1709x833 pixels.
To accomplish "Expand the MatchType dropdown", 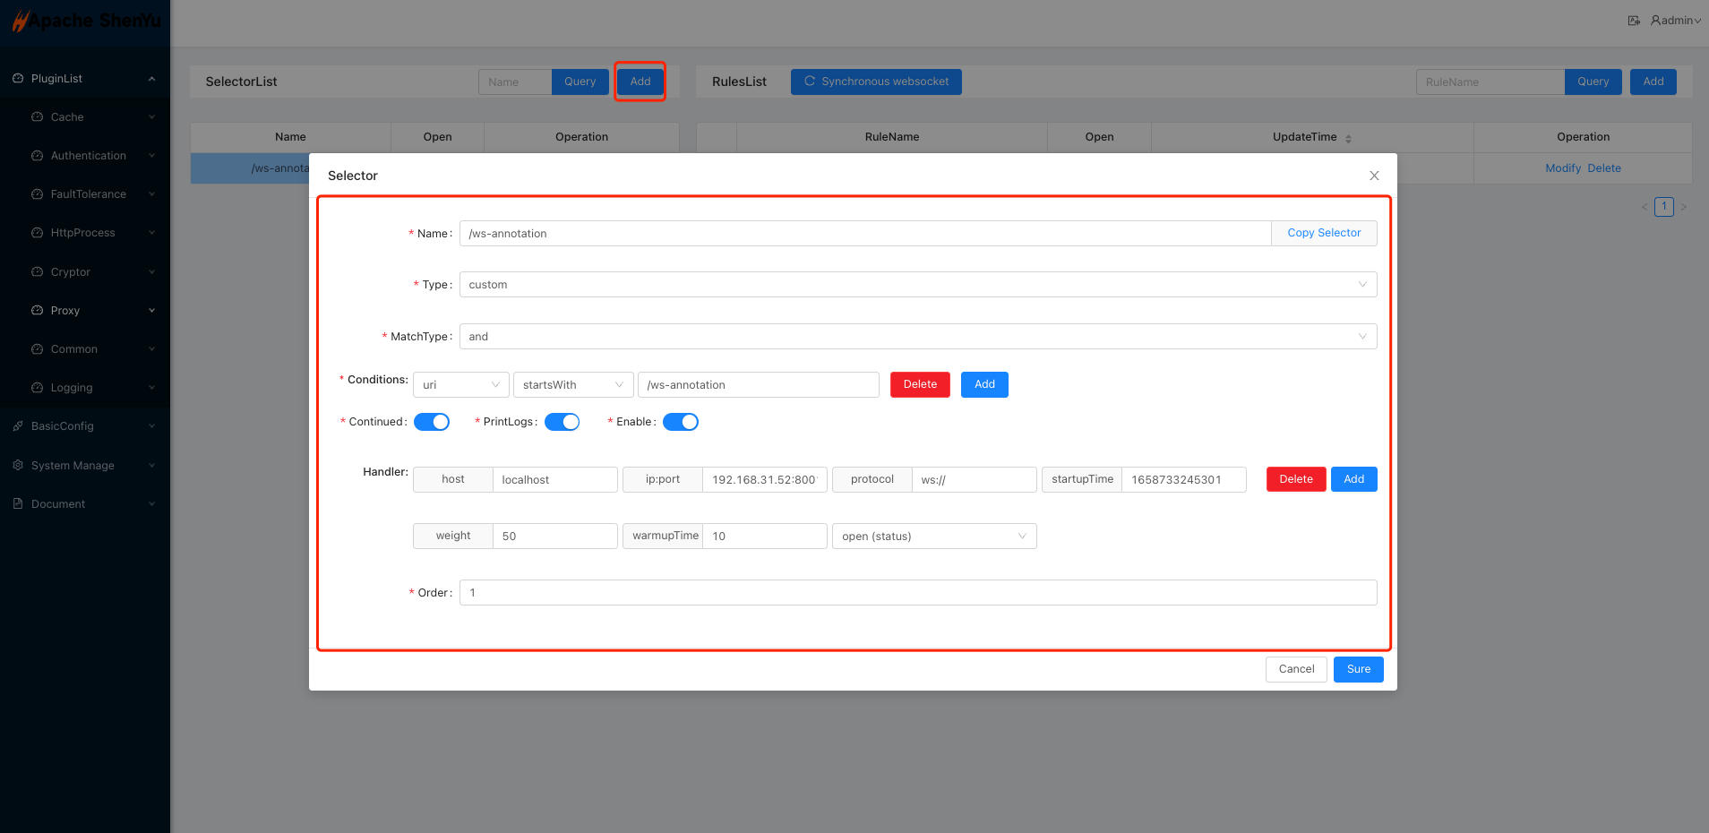I will 917,337.
